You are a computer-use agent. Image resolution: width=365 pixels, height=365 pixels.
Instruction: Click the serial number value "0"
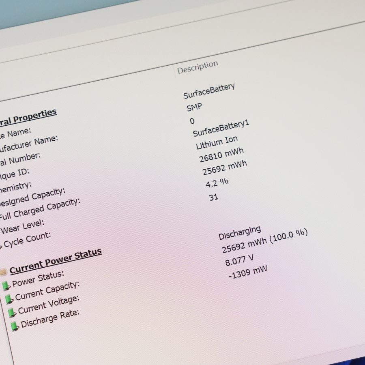point(192,121)
